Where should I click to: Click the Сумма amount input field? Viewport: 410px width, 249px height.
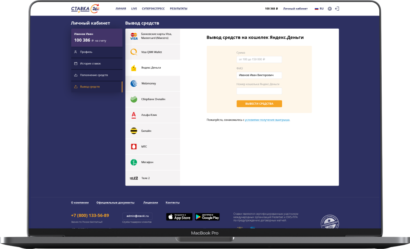[x=259, y=60]
